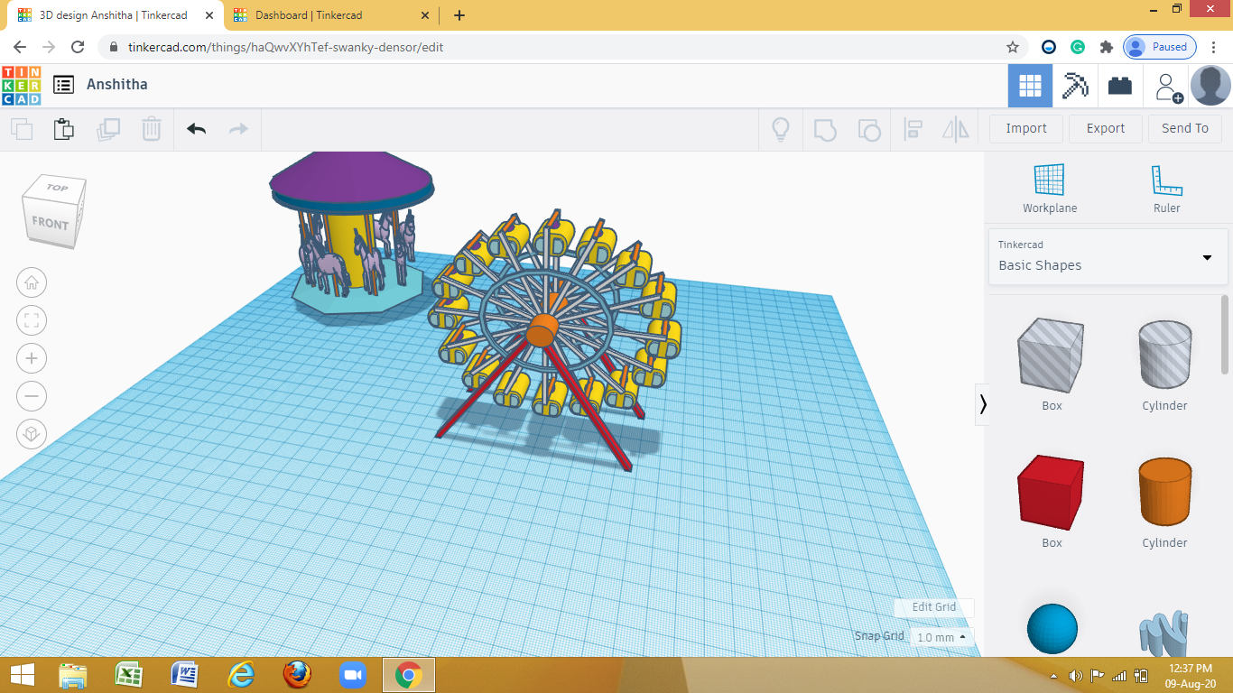This screenshot has width=1233, height=693.
Task: Select the striped hole Box shape
Action: pos(1052,355)
